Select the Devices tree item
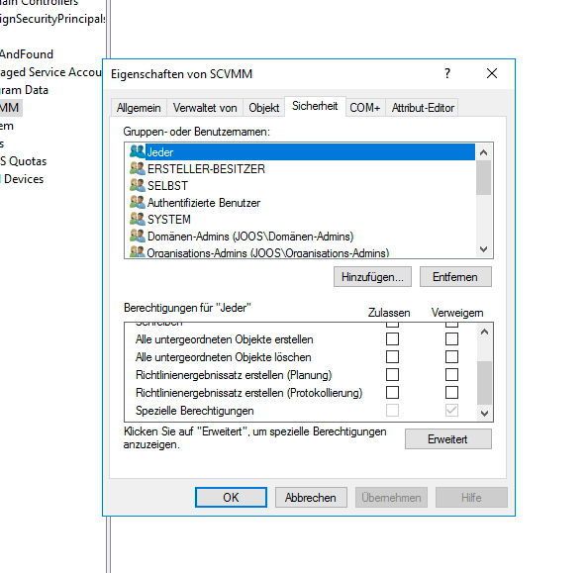Screen dimensions: 588x573 coord(23,179)
